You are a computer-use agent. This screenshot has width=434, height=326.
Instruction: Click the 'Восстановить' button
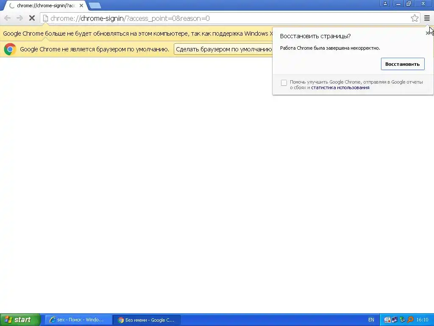point(403,64)
